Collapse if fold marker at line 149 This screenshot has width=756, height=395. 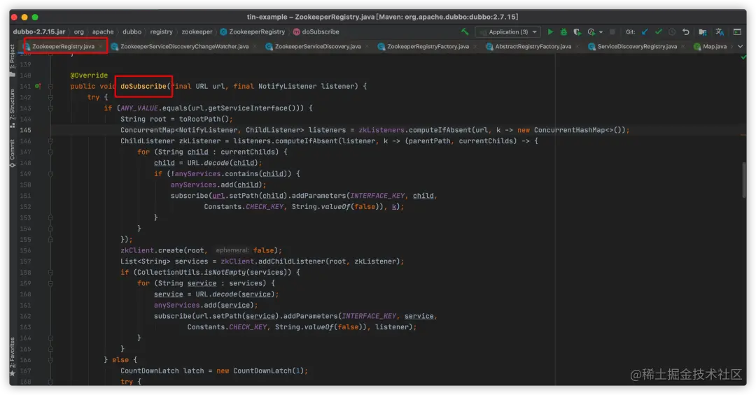click(x=50, y=174)
